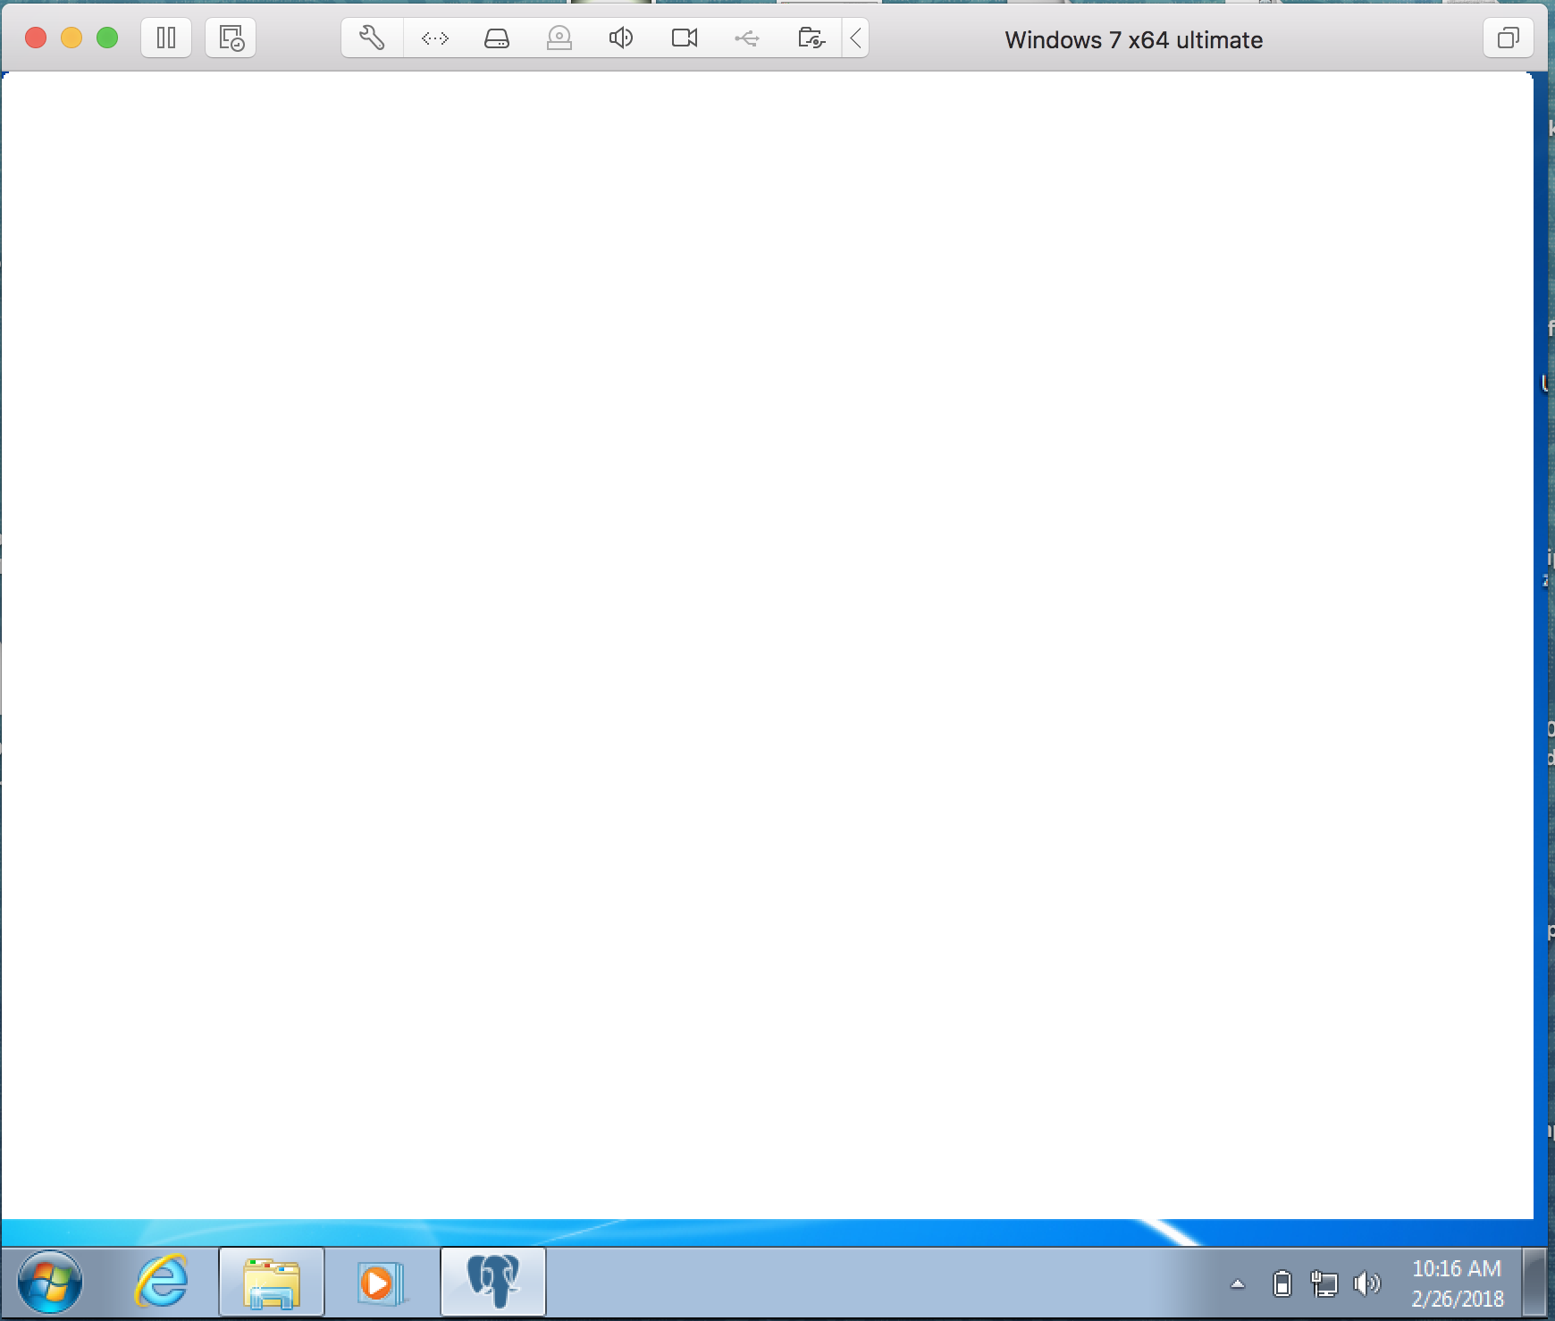Click the video camera toolbar icon
This screenshot has height=1321, width=1555.
(x=685, y=38)
